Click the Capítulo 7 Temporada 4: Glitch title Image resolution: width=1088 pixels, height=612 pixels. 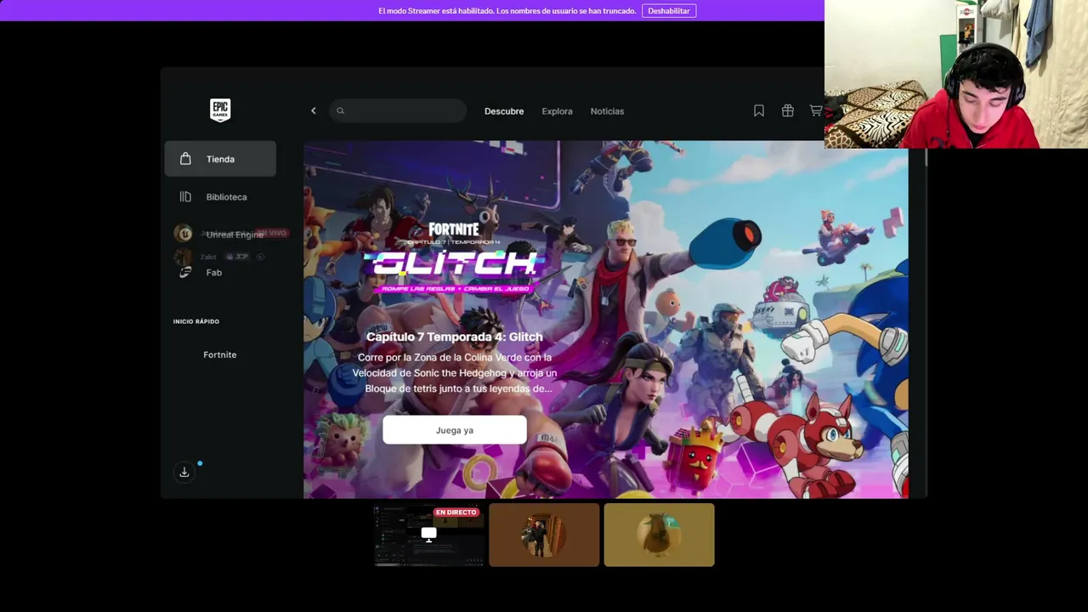tap(455, 337)
